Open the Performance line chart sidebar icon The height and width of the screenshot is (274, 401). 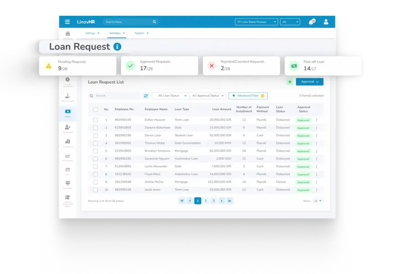67,156
